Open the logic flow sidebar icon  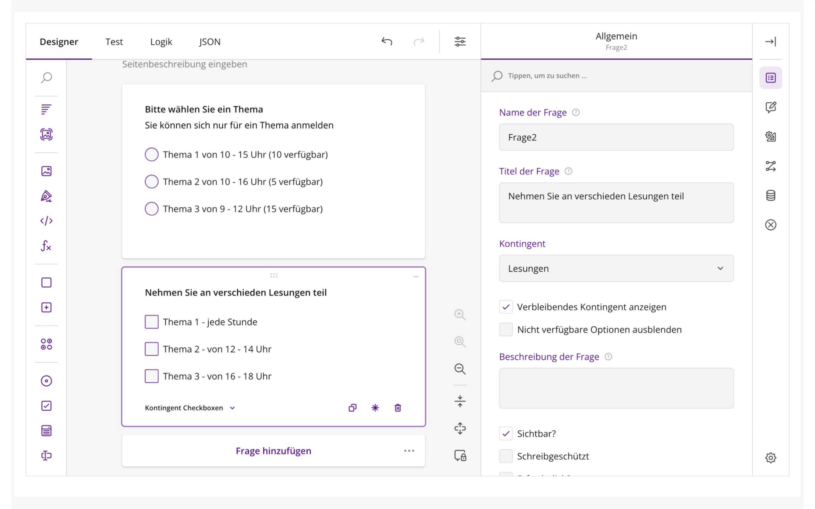pos(770,166)
